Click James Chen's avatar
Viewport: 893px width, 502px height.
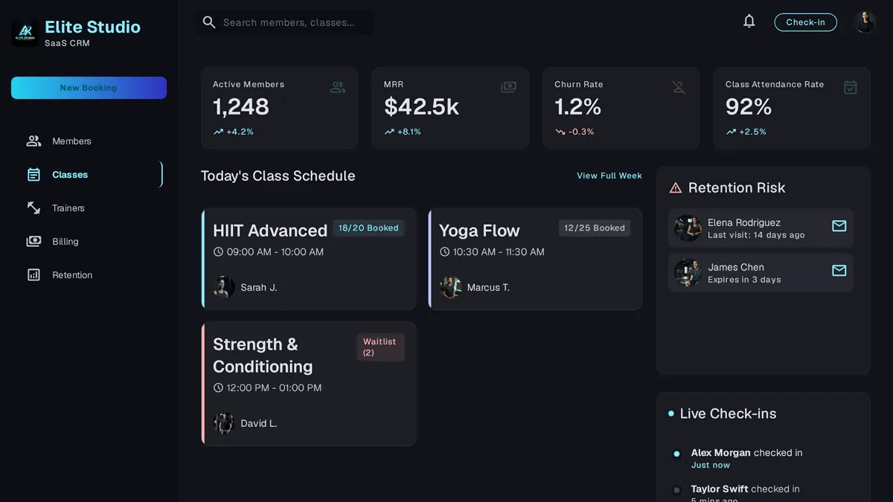coord(688,273)
